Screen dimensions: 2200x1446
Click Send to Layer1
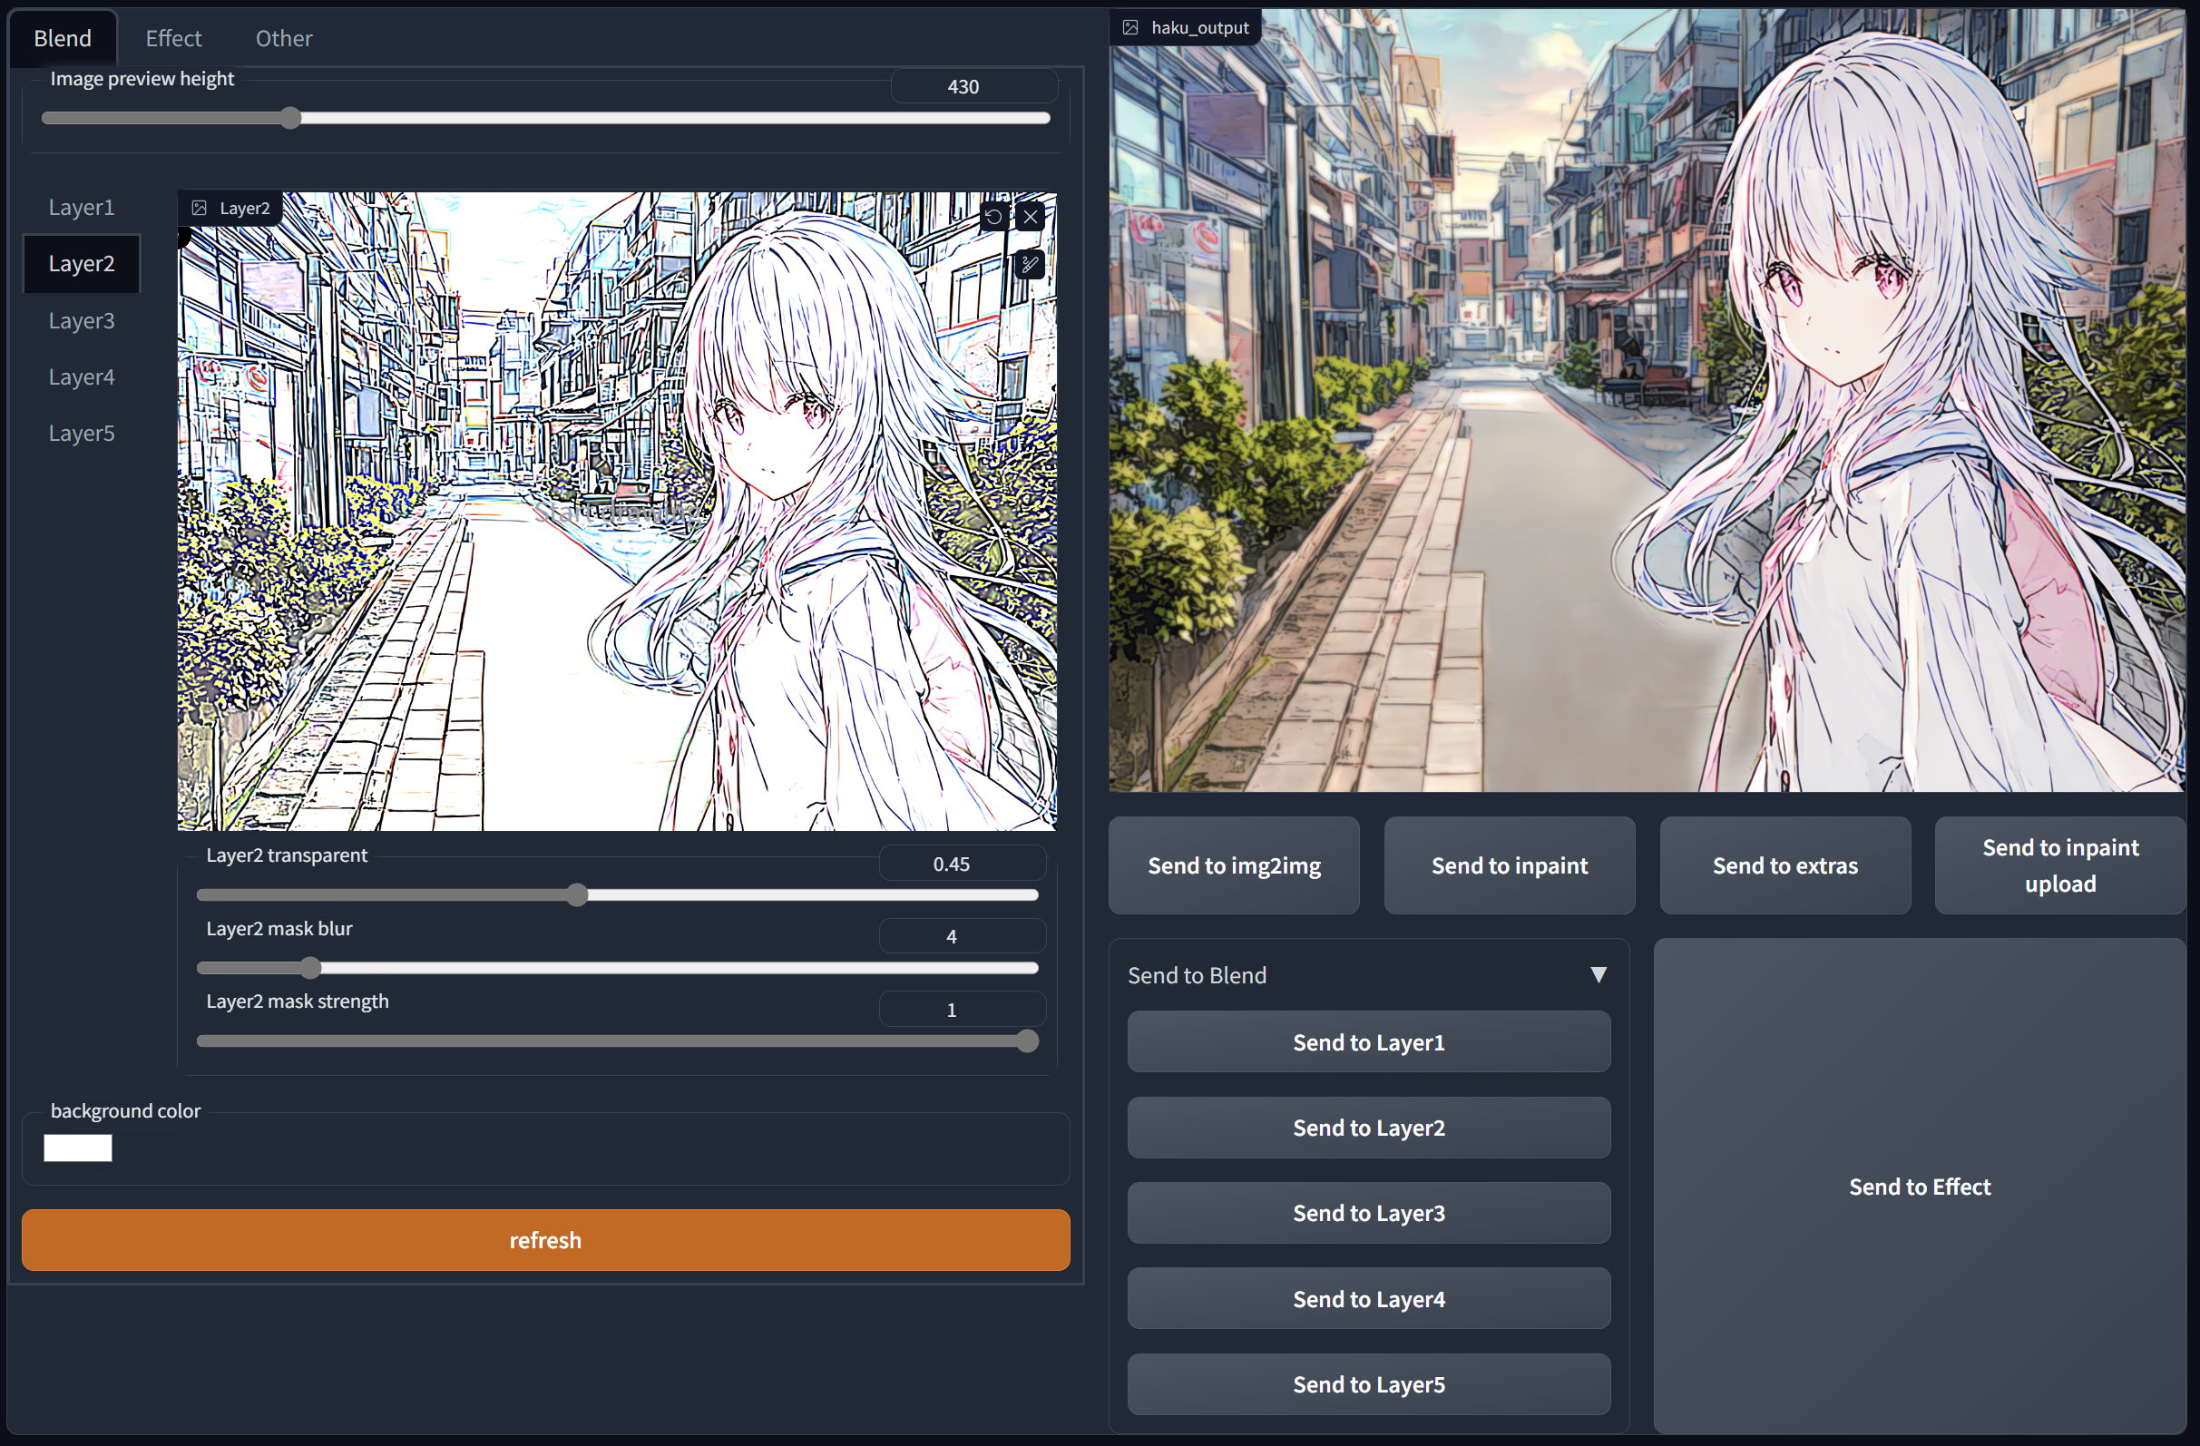point(1368,1042)
